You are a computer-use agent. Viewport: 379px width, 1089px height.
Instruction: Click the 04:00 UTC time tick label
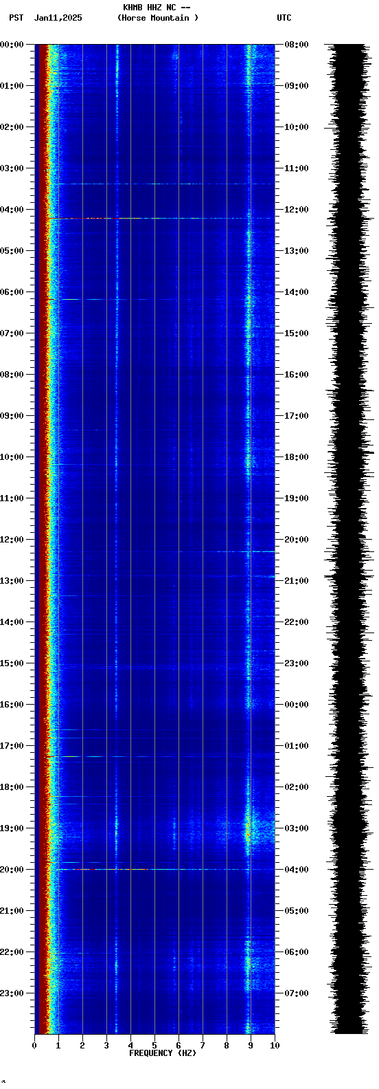click(x=297, y=870)
